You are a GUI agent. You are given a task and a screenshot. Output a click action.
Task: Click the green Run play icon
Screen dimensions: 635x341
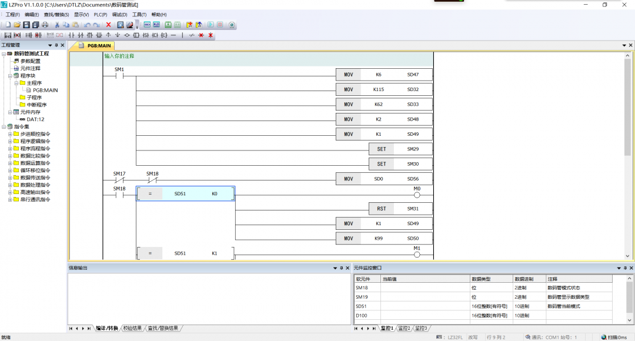pos(210,25)
